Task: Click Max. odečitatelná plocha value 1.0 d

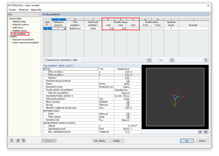Action: click(x=122, y=132)
